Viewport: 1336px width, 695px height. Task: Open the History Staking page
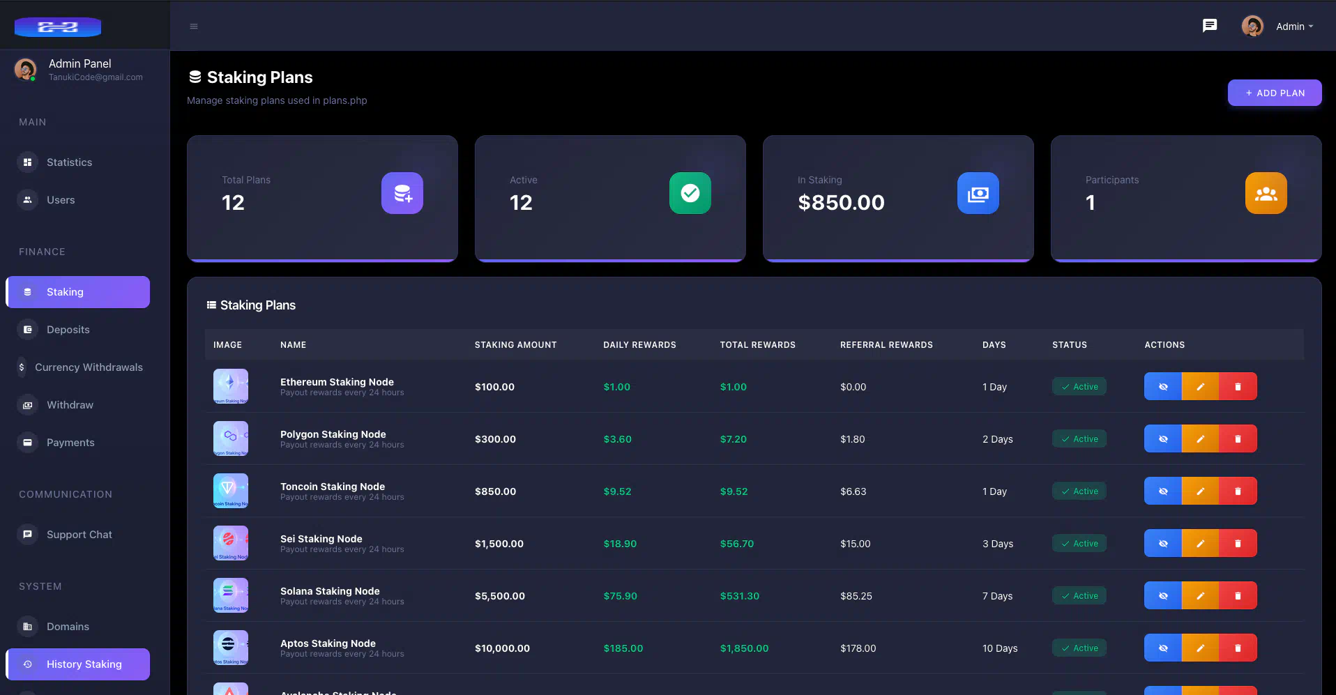click(84, 664)
